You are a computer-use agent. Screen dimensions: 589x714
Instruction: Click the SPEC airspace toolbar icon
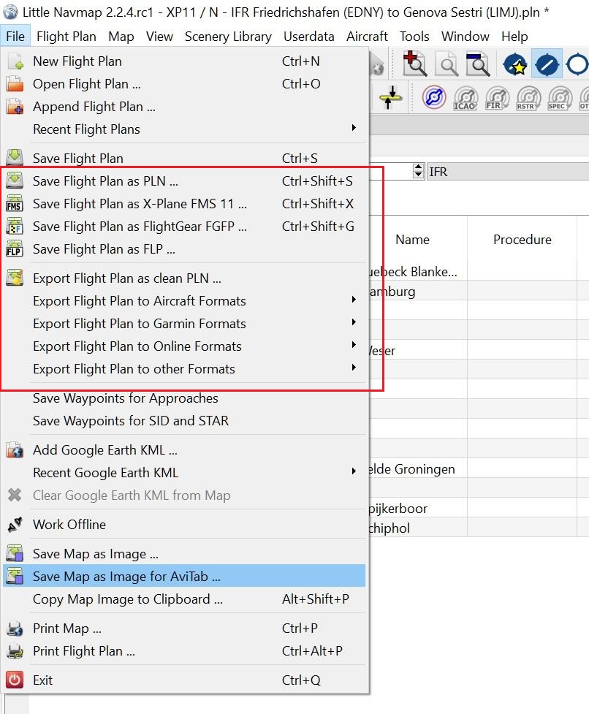coord(559,96)
